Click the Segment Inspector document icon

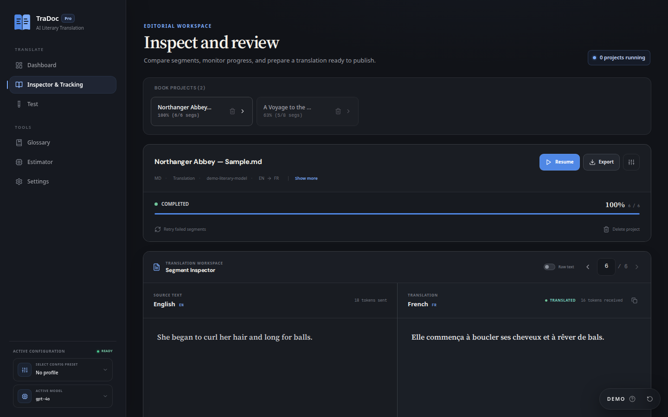(x=157, y=267)
